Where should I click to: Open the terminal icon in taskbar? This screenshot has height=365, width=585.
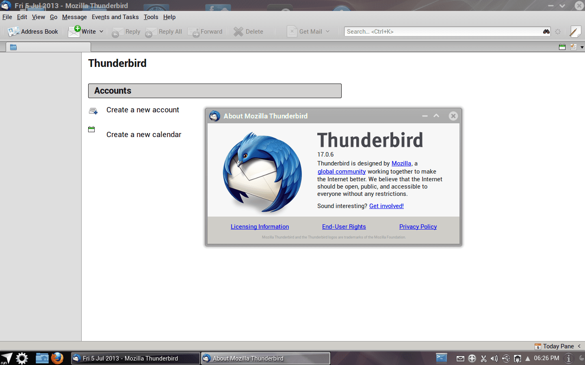point(442,358)
